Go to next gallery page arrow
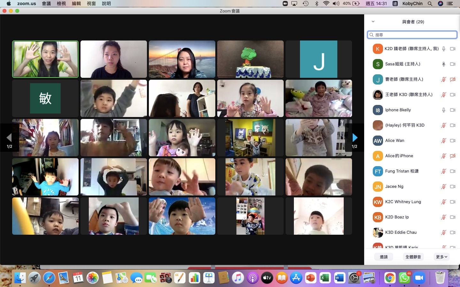 click(x=355, y=138)
